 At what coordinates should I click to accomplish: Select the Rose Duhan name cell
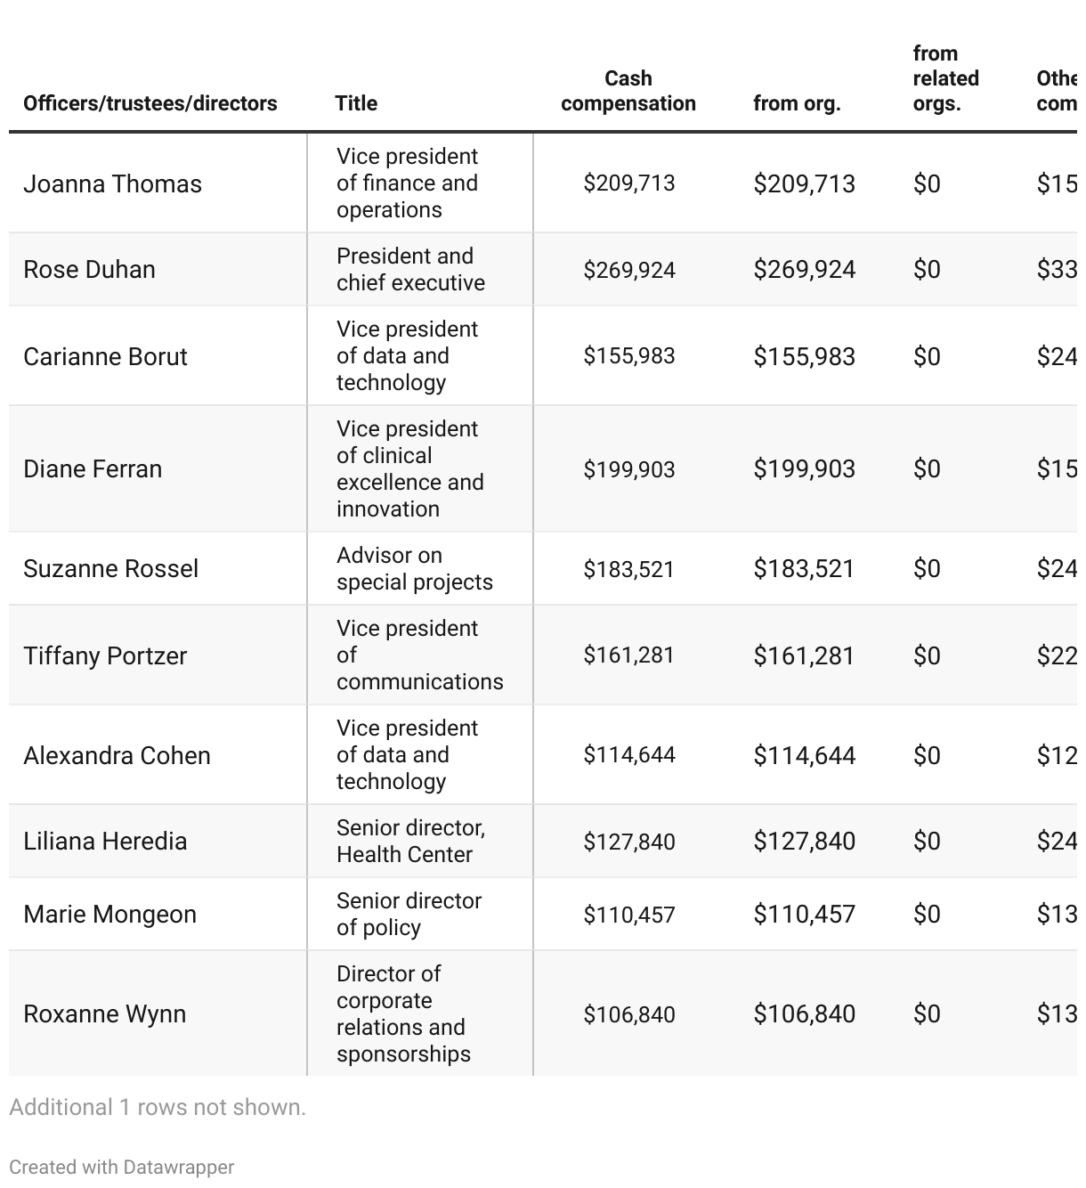click(x=89, y=269)
